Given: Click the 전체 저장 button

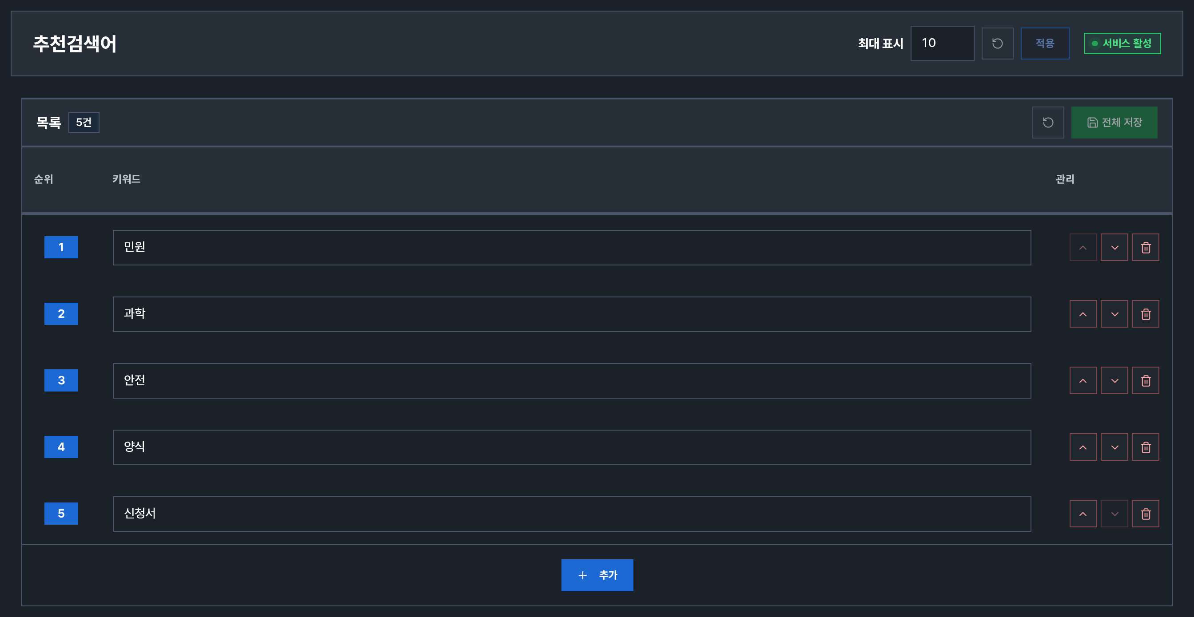Looking at the screenshot, I should click(1114, 122).
